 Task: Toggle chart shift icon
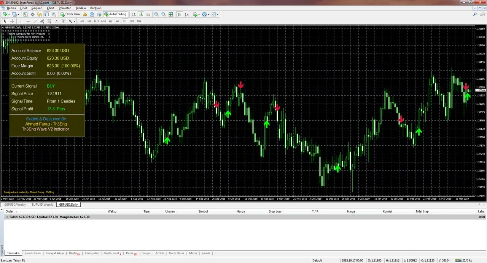186,14
